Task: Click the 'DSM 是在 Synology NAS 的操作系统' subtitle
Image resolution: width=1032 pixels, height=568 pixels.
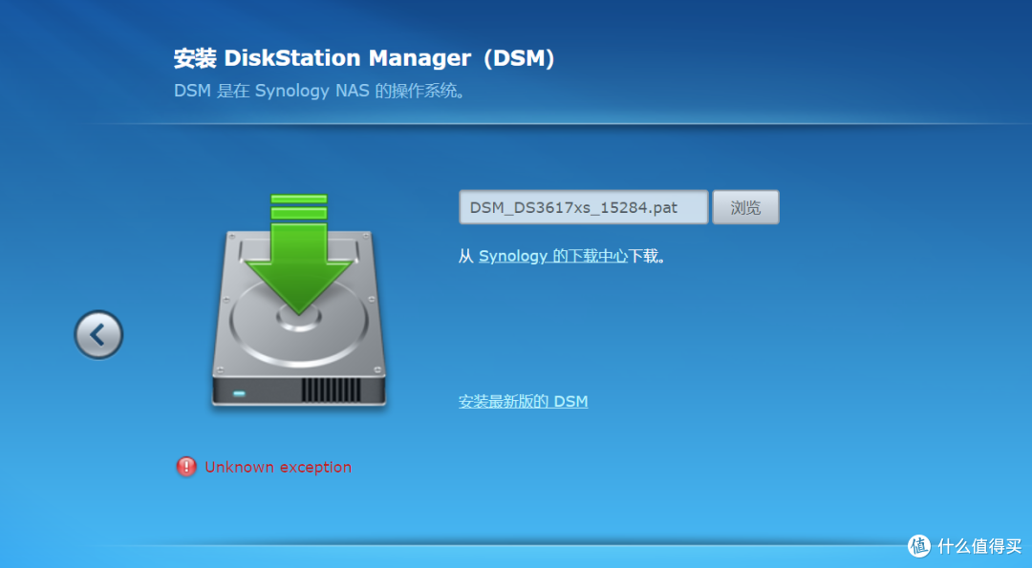Action: tap(320, 91)
